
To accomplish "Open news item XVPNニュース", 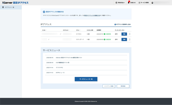I will [x=60, y=72].
